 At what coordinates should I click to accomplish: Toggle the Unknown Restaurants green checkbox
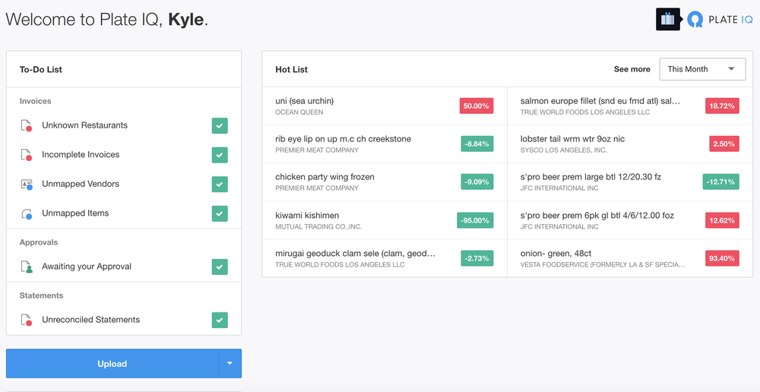coord(220,126)
